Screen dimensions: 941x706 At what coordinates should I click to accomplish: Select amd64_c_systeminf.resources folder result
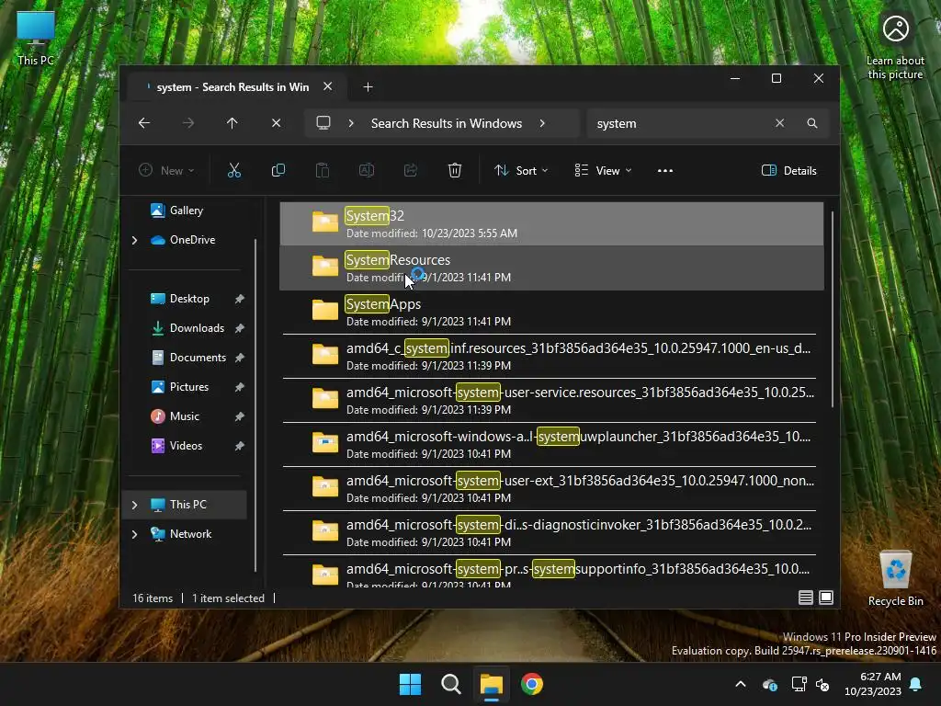point(551,356)
